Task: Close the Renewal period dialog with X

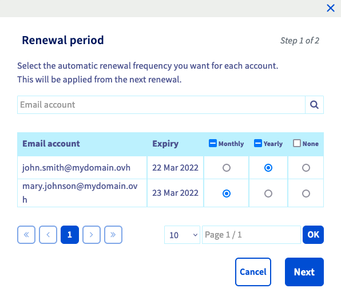Action: (x=331, y=8)
